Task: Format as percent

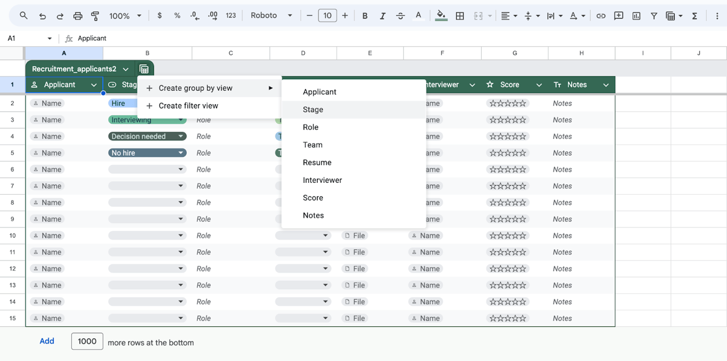Action: tap(177, 16)
